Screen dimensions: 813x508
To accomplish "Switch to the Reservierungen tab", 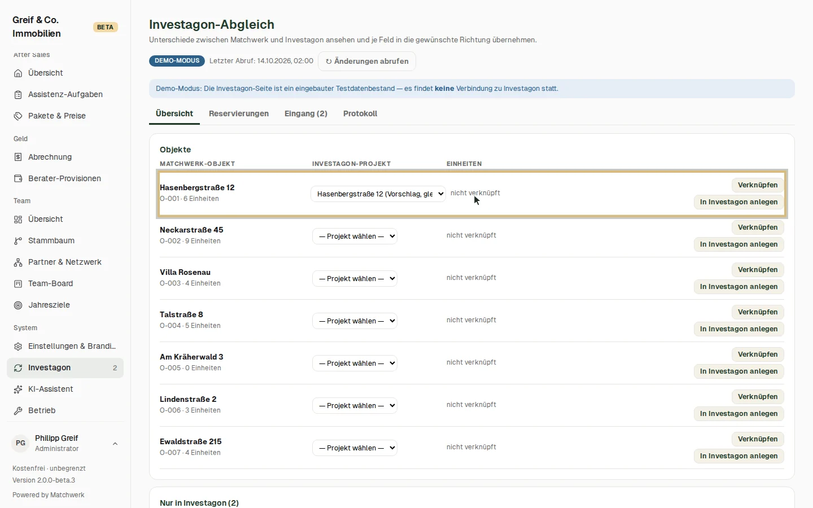I will (x=239, y=113).
